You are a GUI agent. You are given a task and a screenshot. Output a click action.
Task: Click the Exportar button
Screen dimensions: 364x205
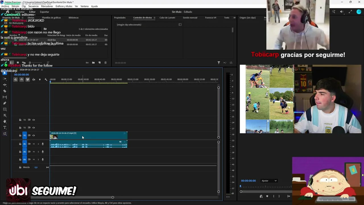44,12
